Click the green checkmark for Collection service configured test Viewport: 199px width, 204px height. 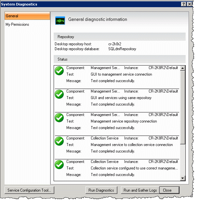tap(59, 165)
